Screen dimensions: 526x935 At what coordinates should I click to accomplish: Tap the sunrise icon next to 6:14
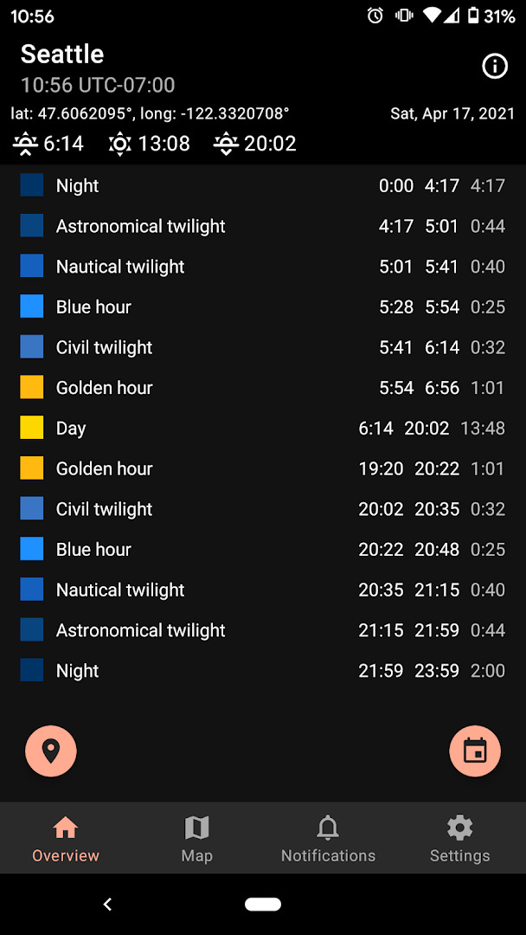tap(25, 144)
